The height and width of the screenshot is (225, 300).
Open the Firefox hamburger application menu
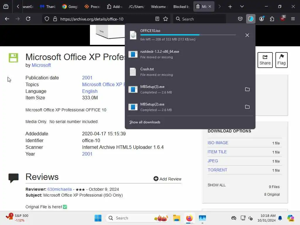293,19
